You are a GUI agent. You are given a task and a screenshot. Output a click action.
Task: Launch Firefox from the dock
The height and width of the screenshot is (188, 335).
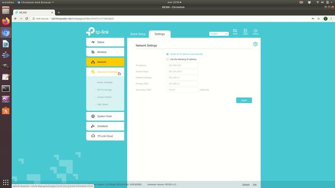coord(6,21)
